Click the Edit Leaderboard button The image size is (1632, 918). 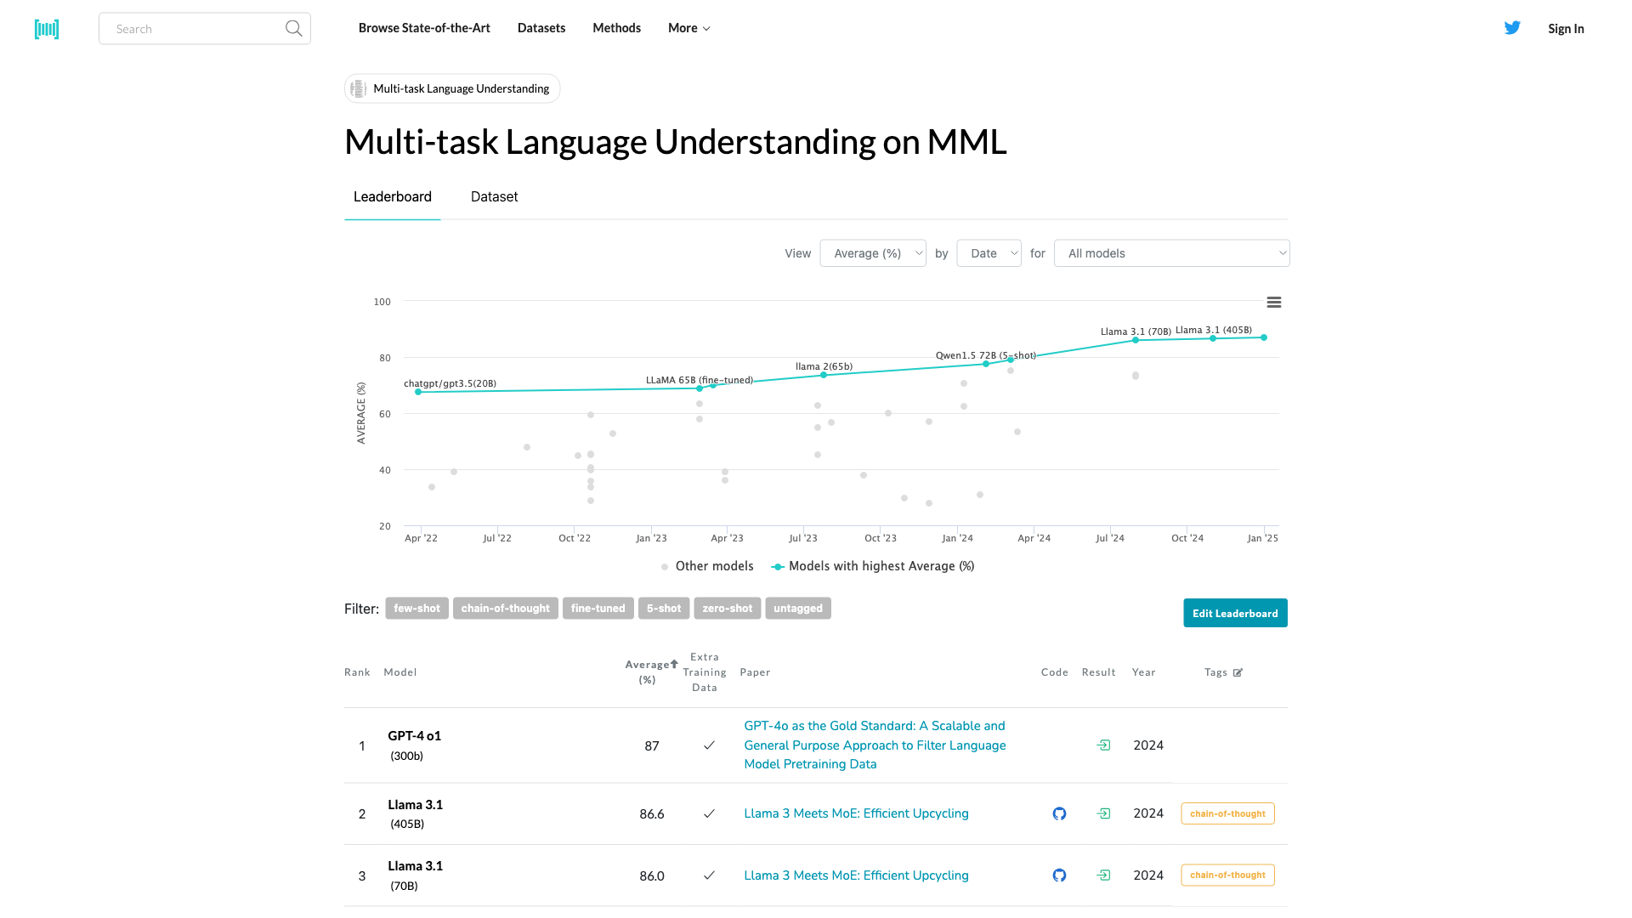click(1235, 613)
